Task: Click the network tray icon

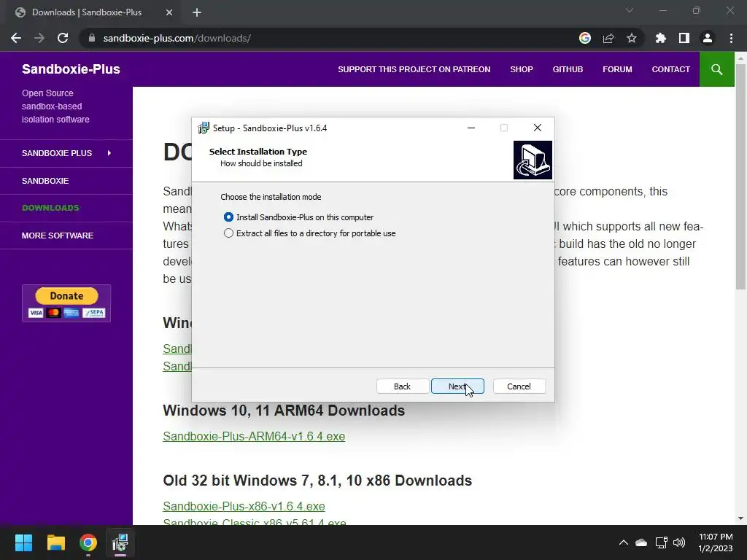Action: [661, 542]
